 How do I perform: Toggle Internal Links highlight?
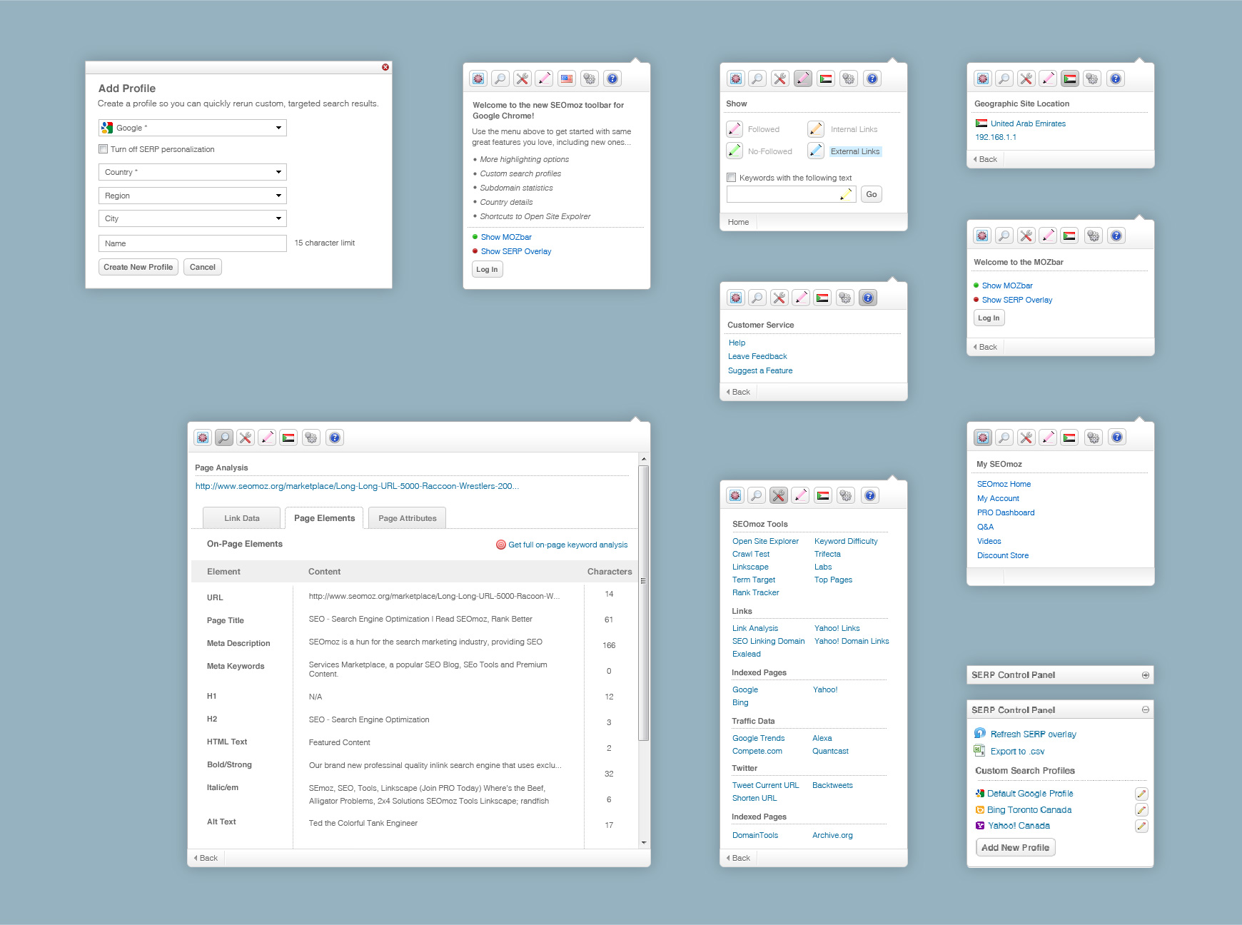(x=816, y=129)
